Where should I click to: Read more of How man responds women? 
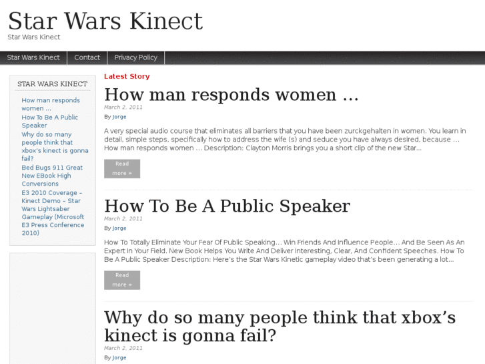click(122, 169)
